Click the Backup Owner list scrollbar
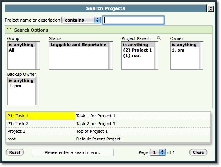 pyautogui.click(x=38, y=91)
